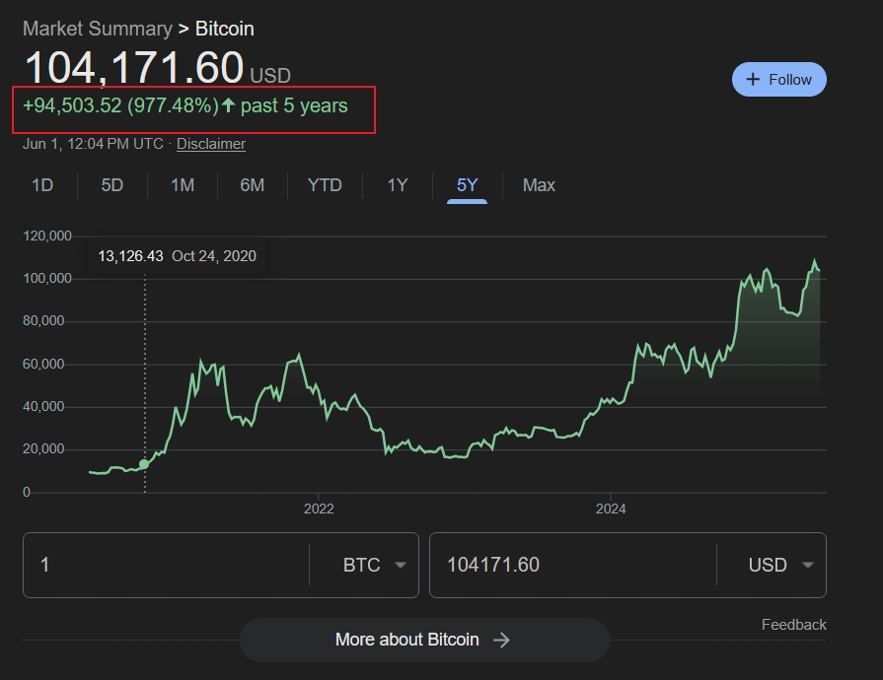This screenshot has height=680, width=883.
Task: Click the 100,000 y-axis label
Action: 47,279
